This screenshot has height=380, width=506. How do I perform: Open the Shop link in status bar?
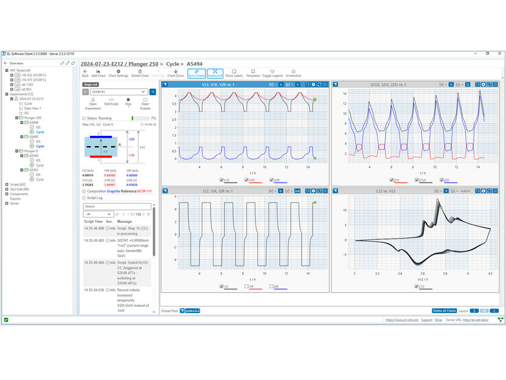pos(438,320)
